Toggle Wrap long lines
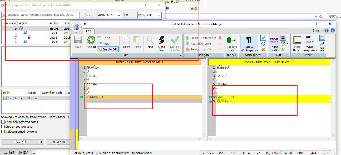The width and height of the screenshot is (341, 155). 310,44
